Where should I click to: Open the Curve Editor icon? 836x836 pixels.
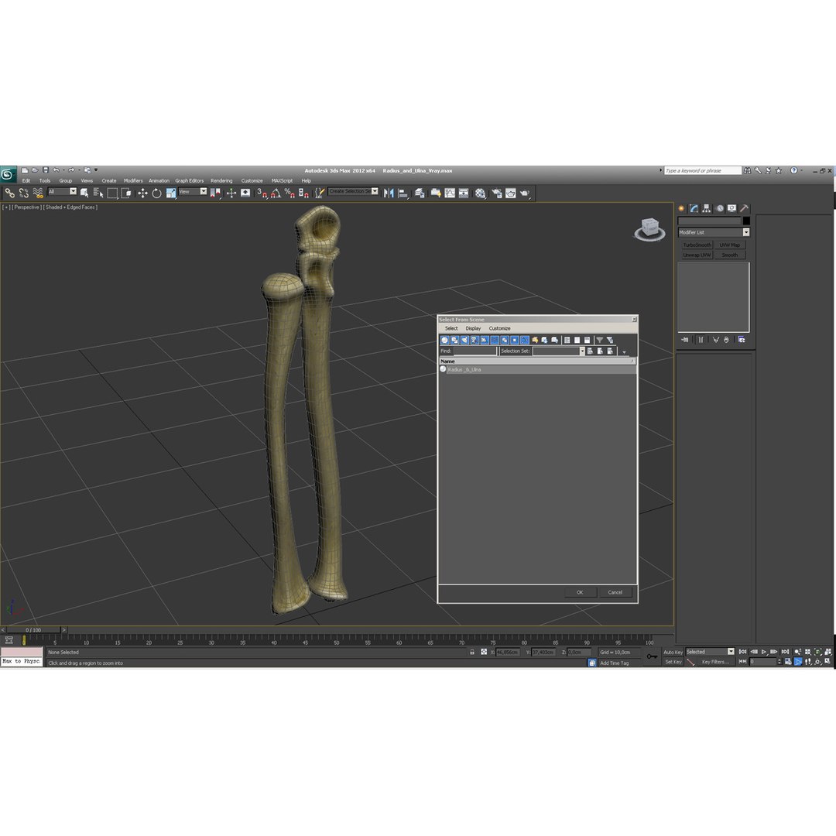tap(450, 193)
